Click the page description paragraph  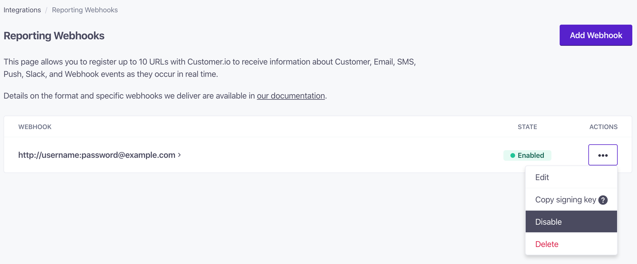[210, 68]
